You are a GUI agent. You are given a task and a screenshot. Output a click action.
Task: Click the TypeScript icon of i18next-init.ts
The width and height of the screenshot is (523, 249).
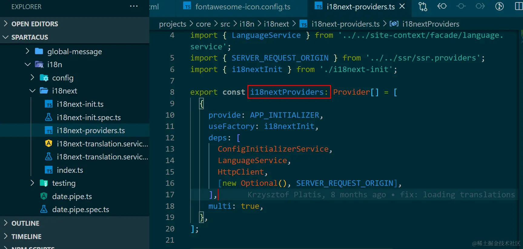coord(49,104)
